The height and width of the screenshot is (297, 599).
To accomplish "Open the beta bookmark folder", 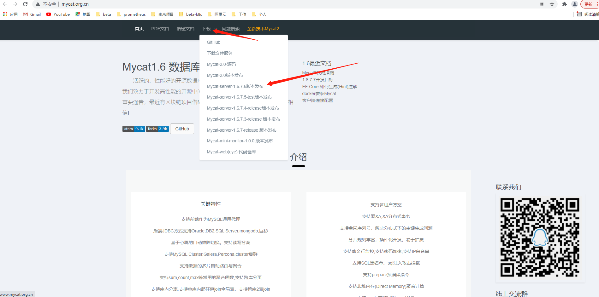I will point(103,14).
